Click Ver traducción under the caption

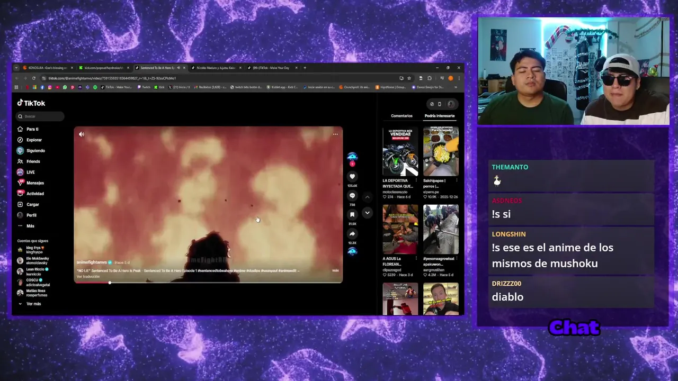(x=88, y=277)
